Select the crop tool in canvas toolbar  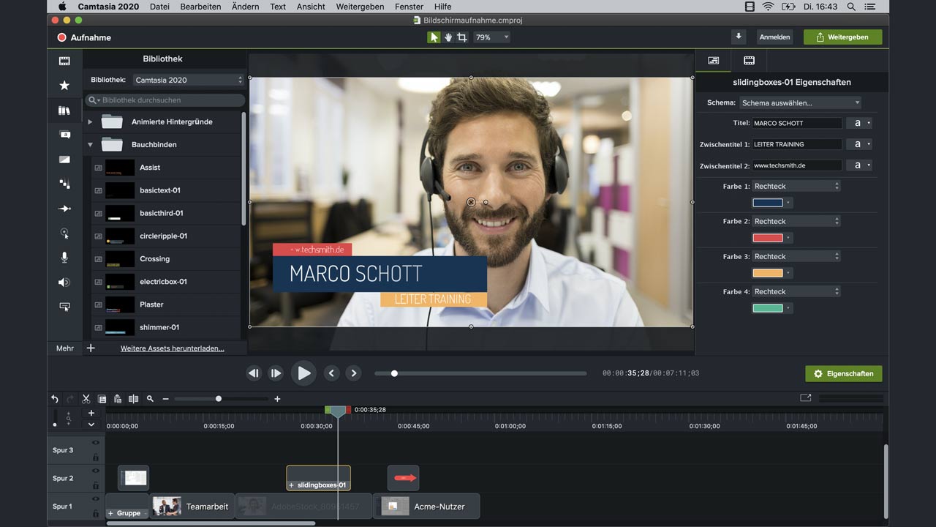pyautogui.click(x=462, y=37)
